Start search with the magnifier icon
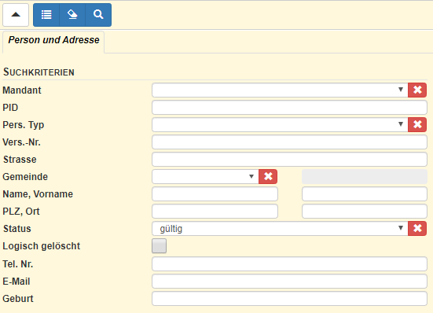The width and height of the screenshot is (433, 313). point(98,15)
